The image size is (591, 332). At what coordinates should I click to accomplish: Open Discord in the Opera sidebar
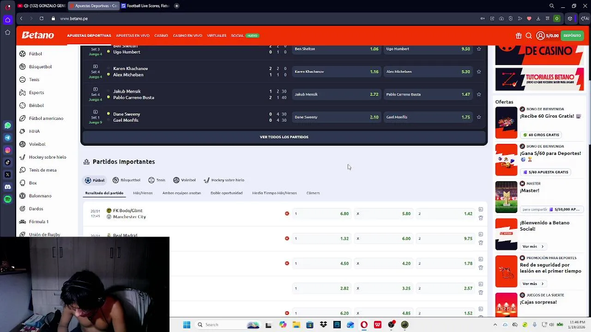(x=7, y=187)
